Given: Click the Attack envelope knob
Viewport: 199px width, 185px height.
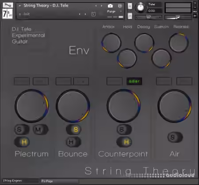Looking at the screenshot, I should (111, 43).
